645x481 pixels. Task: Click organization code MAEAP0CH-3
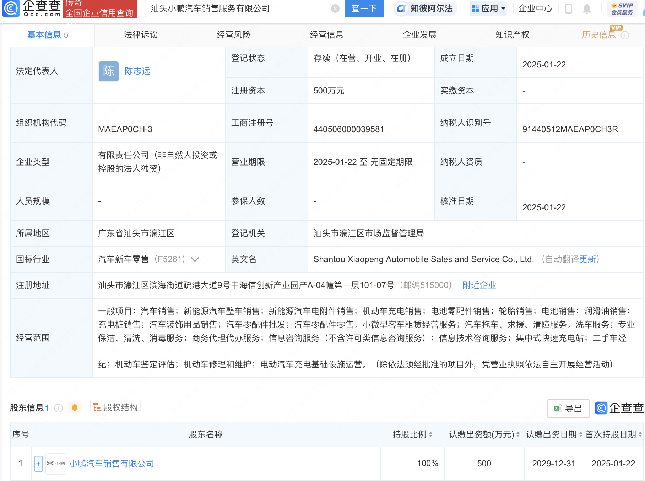[x=125, y=129]
